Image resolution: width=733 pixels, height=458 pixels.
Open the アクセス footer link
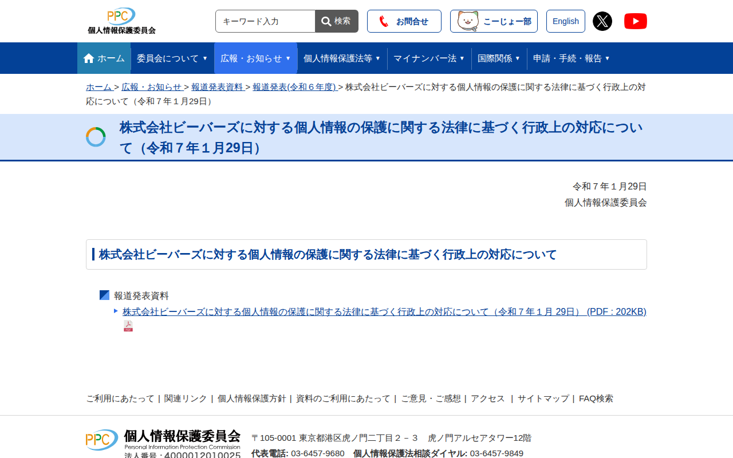point(488,398)
